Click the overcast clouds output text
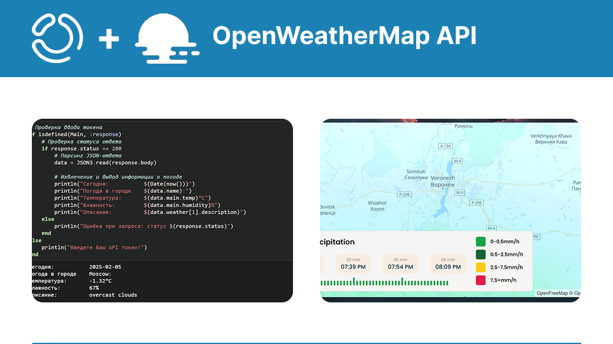This screenshot has height=344, width=613. point(113,295)
